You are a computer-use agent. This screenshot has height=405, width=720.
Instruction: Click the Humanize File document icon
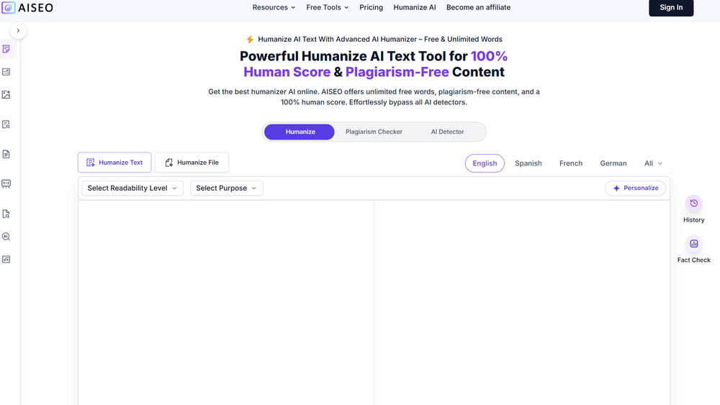tap(169, 163)
